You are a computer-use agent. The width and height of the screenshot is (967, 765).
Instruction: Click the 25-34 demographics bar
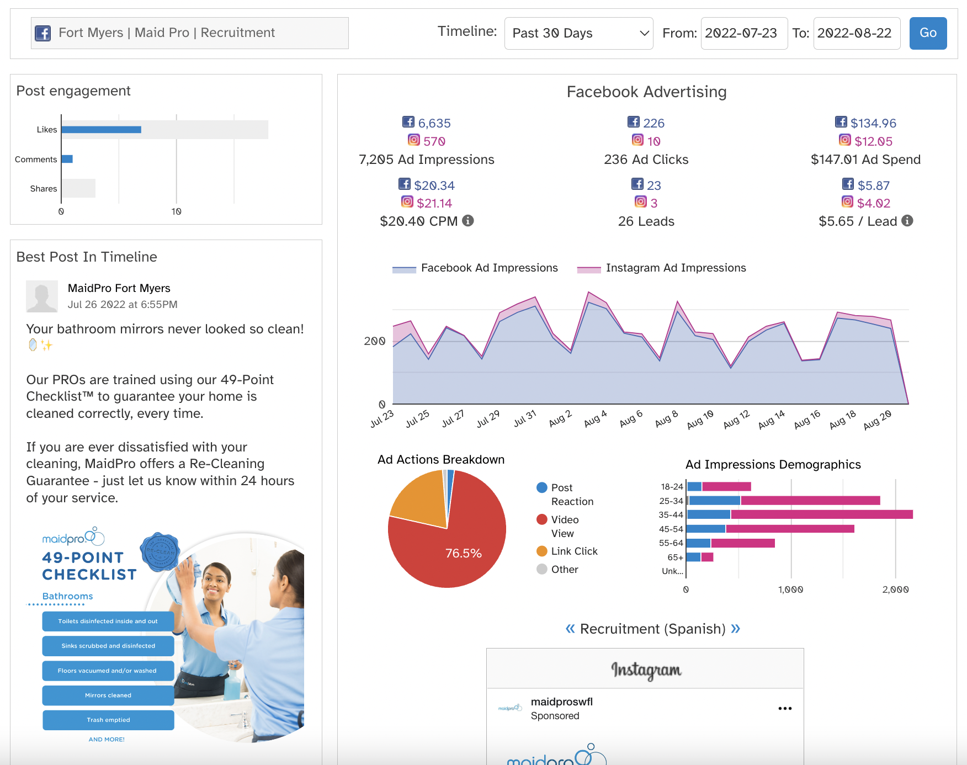[784, 501]
